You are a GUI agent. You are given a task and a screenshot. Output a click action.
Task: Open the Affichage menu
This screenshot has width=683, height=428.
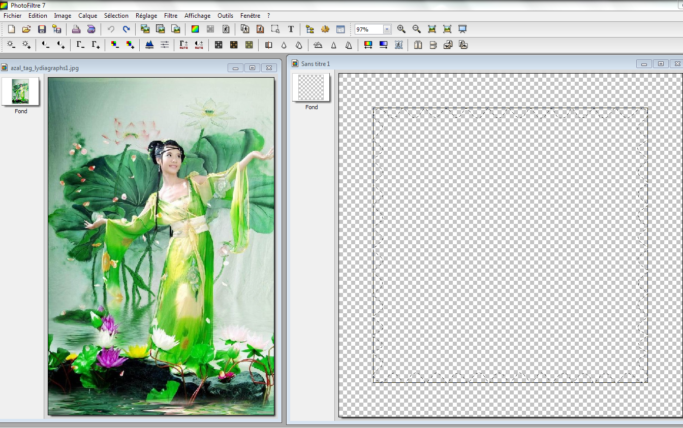[197, 16]
